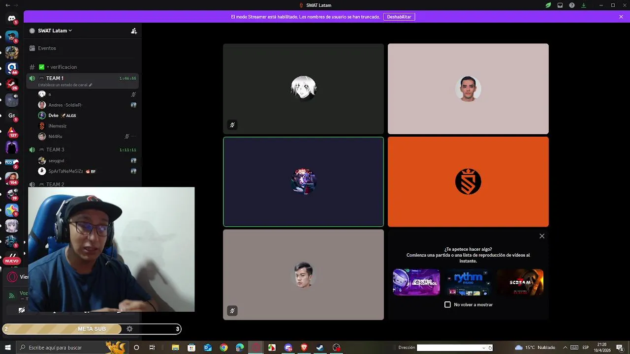Click the muted mic icon on N44Ru row
The width and height of the screenshot is (630, 354).
(127, 137)
